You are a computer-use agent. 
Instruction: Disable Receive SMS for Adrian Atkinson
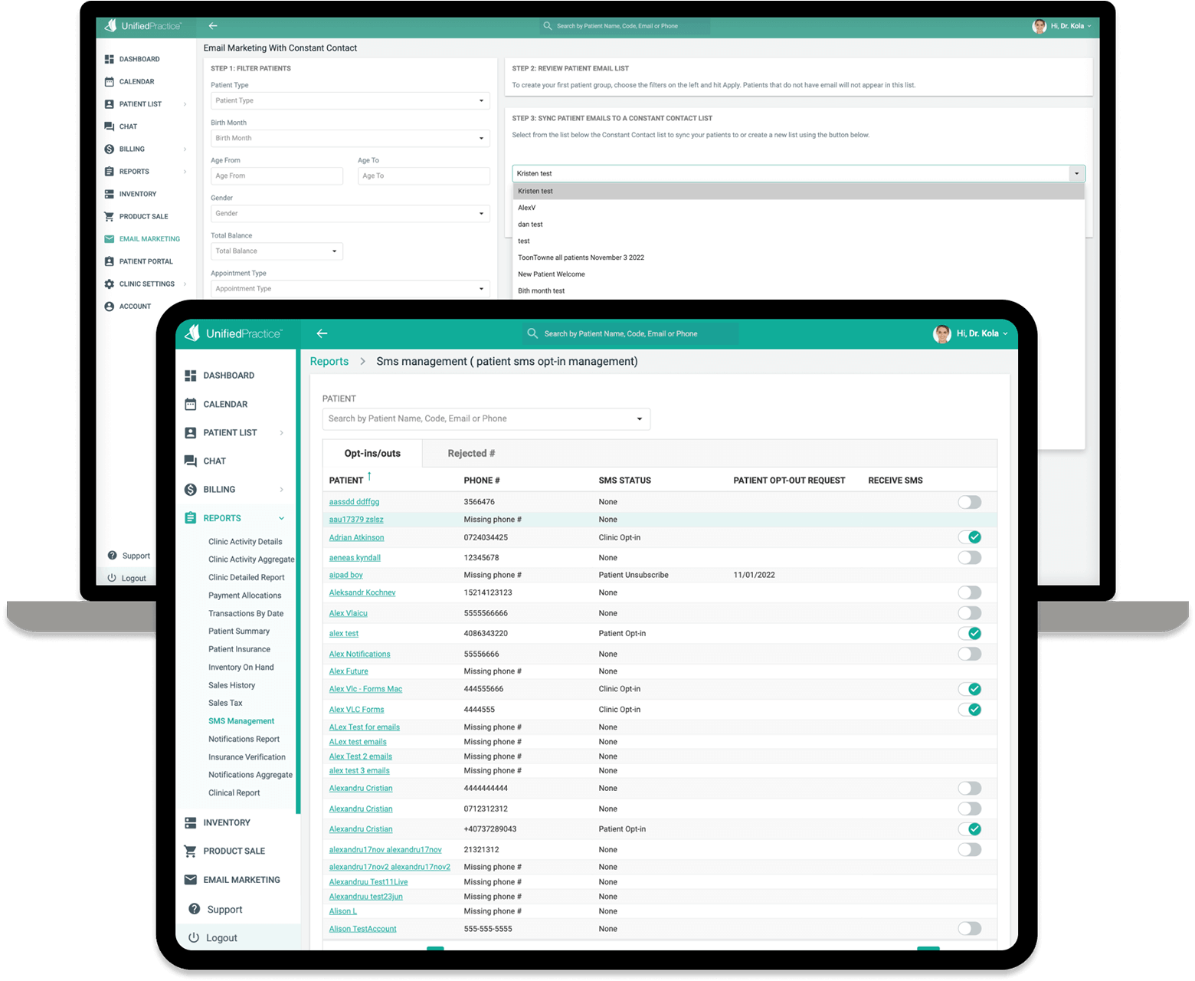click(970, 537)
